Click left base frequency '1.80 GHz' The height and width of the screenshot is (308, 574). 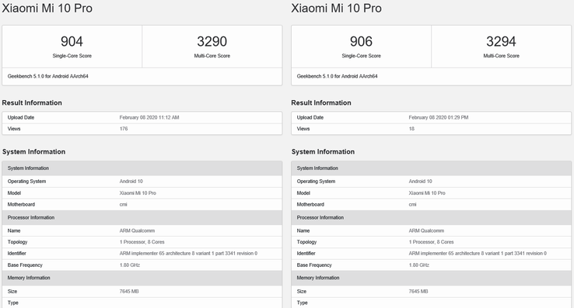pos(130,265)
